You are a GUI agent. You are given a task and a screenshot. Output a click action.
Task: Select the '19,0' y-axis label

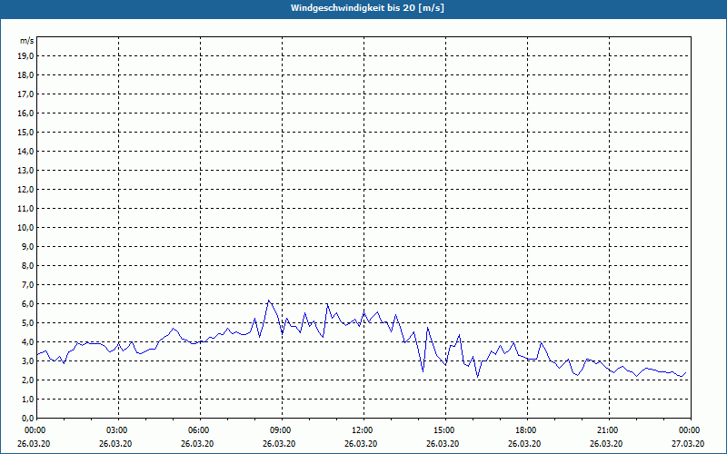pyautogui.click(x=25, y=56)
